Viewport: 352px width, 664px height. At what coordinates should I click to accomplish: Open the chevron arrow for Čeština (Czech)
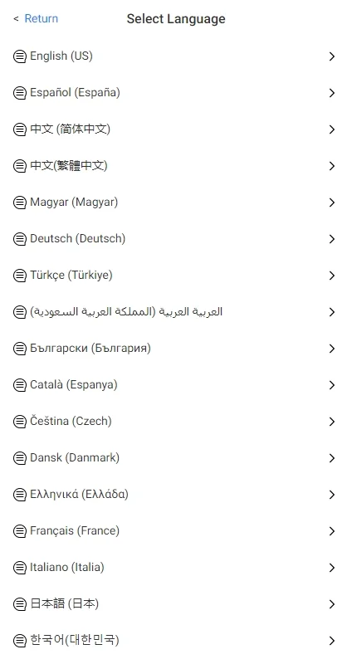332,422
